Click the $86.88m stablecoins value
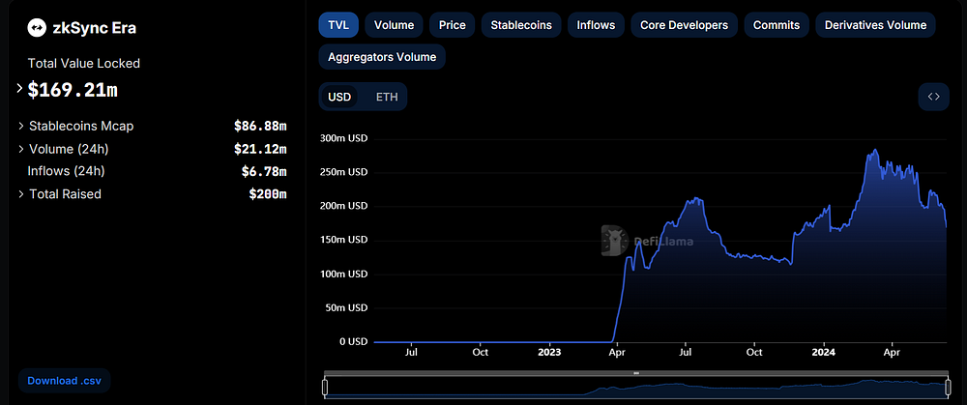The width and height of the screenshot is (967, 405). [x=260, y=126]
